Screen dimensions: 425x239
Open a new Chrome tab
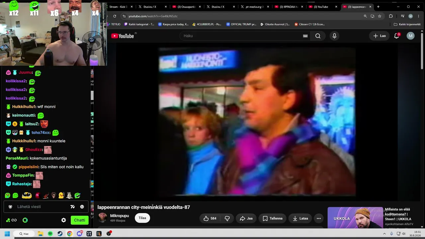[x=378, y=7]
